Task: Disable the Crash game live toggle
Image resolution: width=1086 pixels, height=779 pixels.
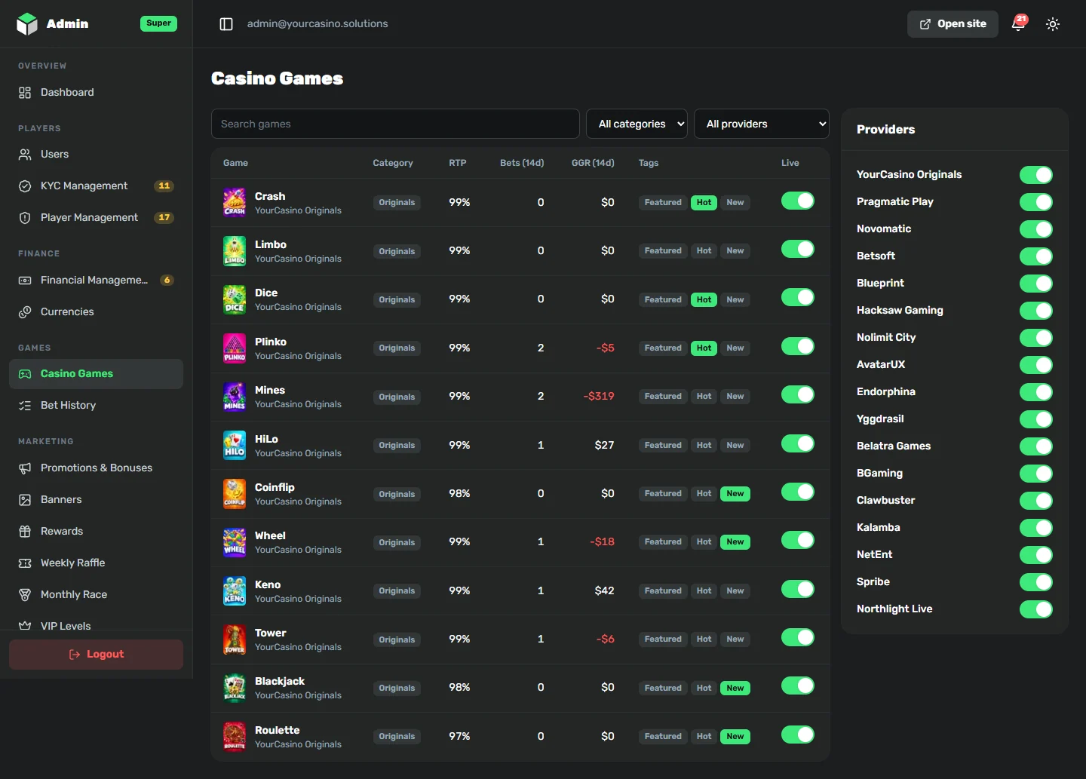Action: pyautogui.click(x=798, y=201)
